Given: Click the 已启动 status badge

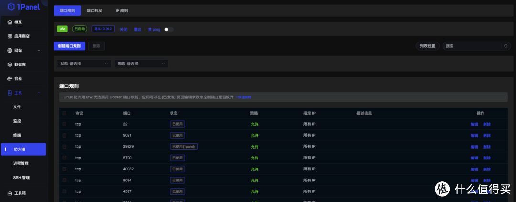Looking at the screenshot, I should pyautogui.click(x=79, y=29).
